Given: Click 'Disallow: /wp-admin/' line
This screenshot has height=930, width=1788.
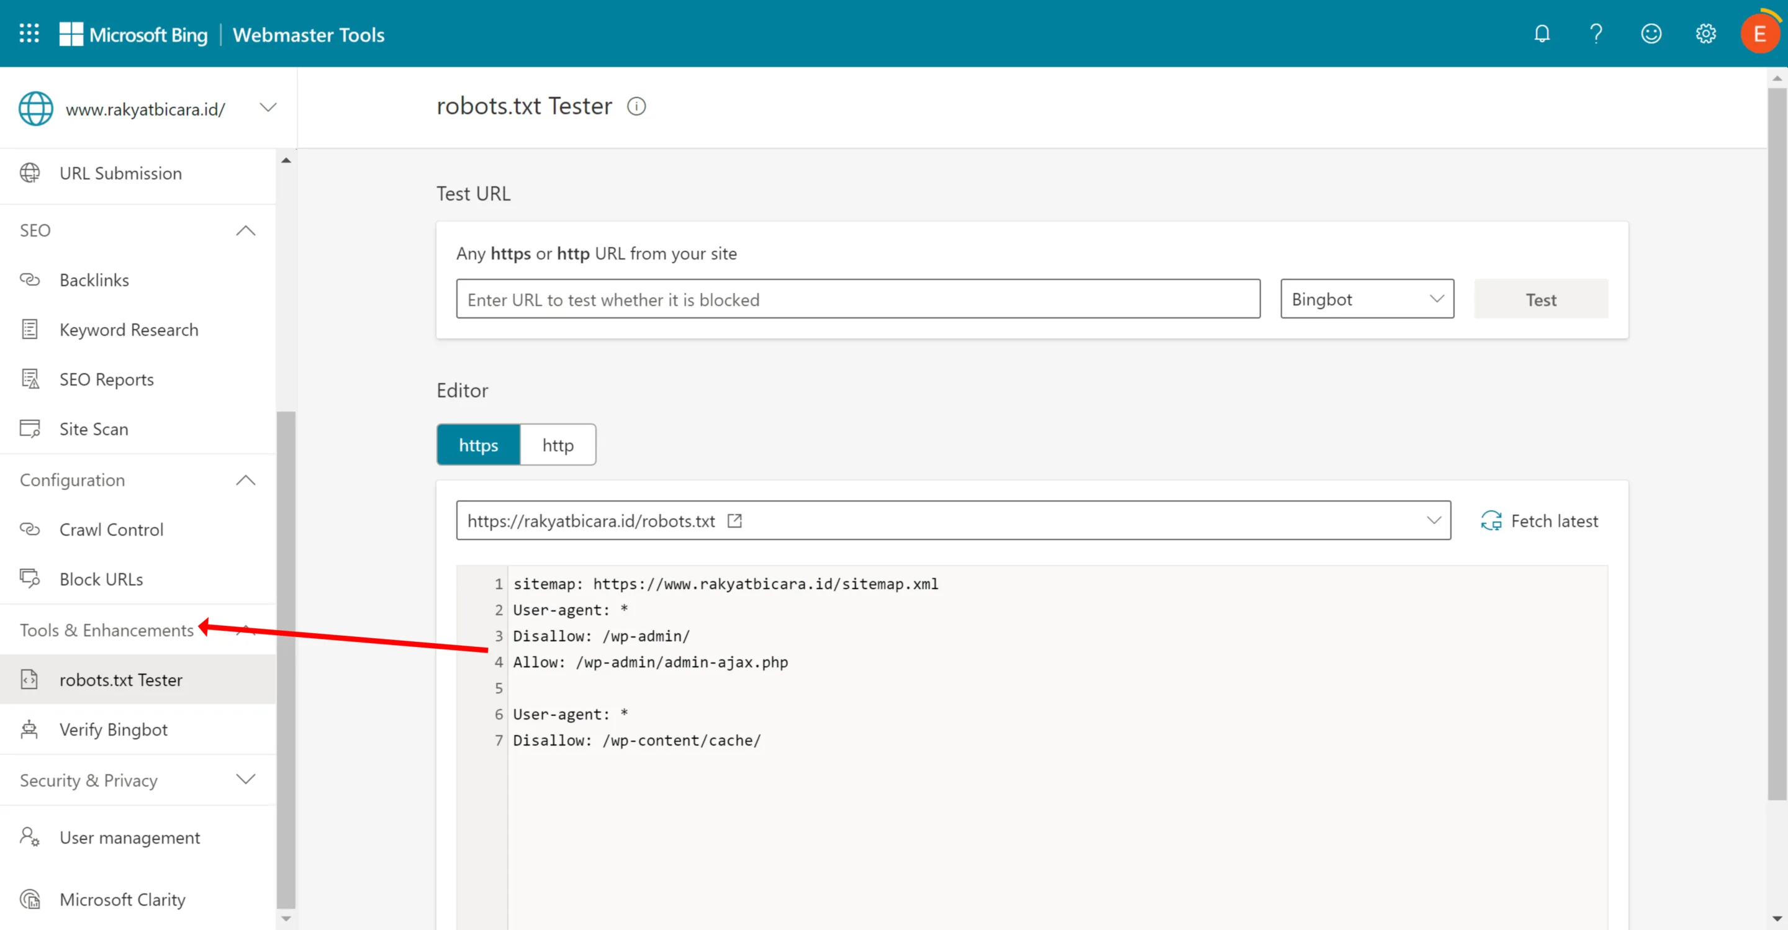Looking at the screenshot, I should 601,635.
